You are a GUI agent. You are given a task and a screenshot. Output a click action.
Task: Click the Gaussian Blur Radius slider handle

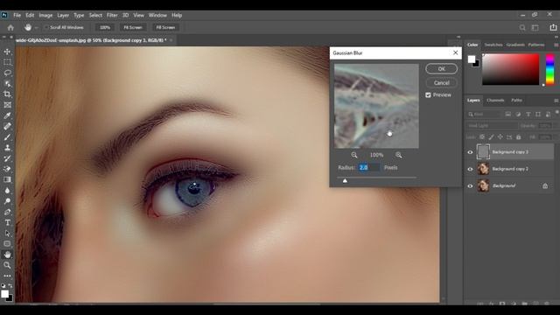pyautogui.click(x=345, y=181)
